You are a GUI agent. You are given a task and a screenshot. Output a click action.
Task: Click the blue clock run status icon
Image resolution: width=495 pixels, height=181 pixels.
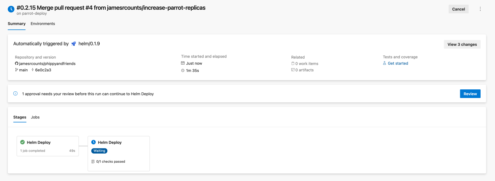click(x=11, y=9)
